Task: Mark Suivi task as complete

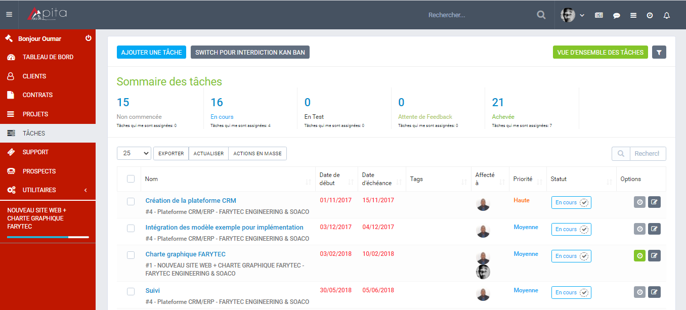Action: (584, 293)
